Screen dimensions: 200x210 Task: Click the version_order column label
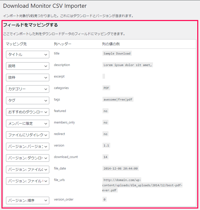click(64, 199)
